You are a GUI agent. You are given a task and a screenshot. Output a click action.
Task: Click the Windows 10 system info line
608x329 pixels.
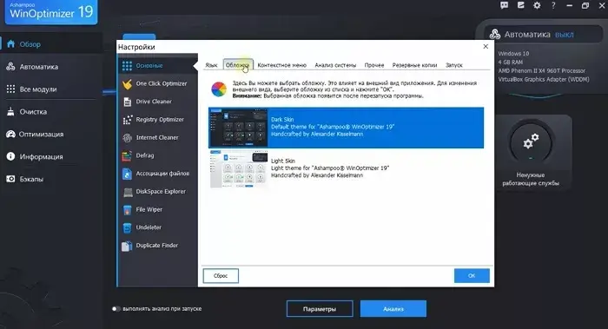(513, 54)
